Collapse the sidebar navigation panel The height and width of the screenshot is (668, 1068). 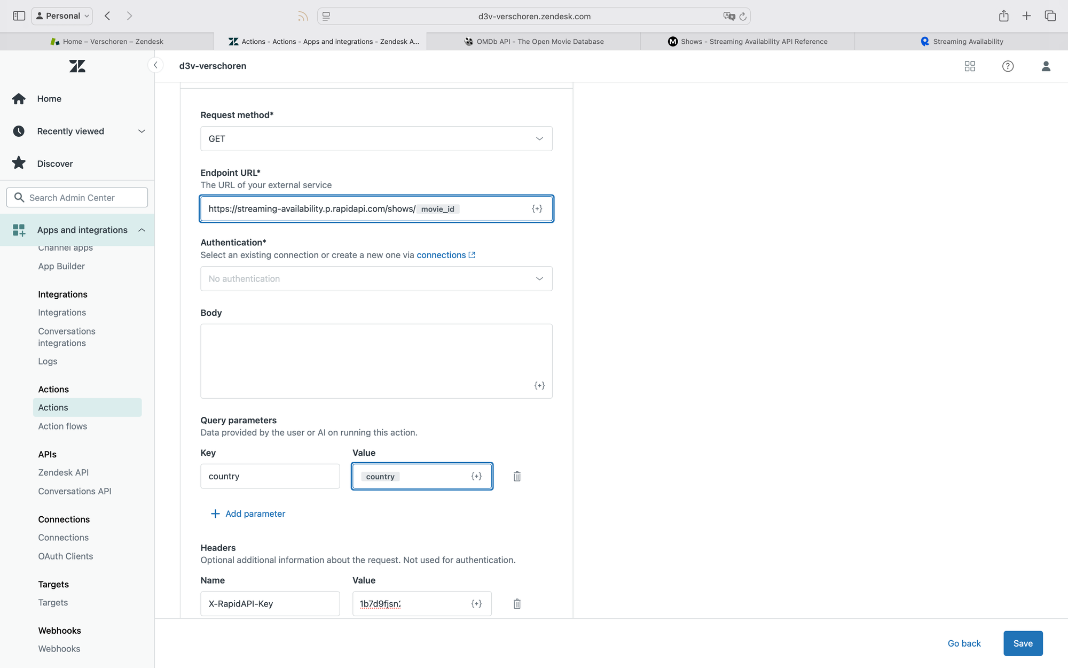coord(155,65)
